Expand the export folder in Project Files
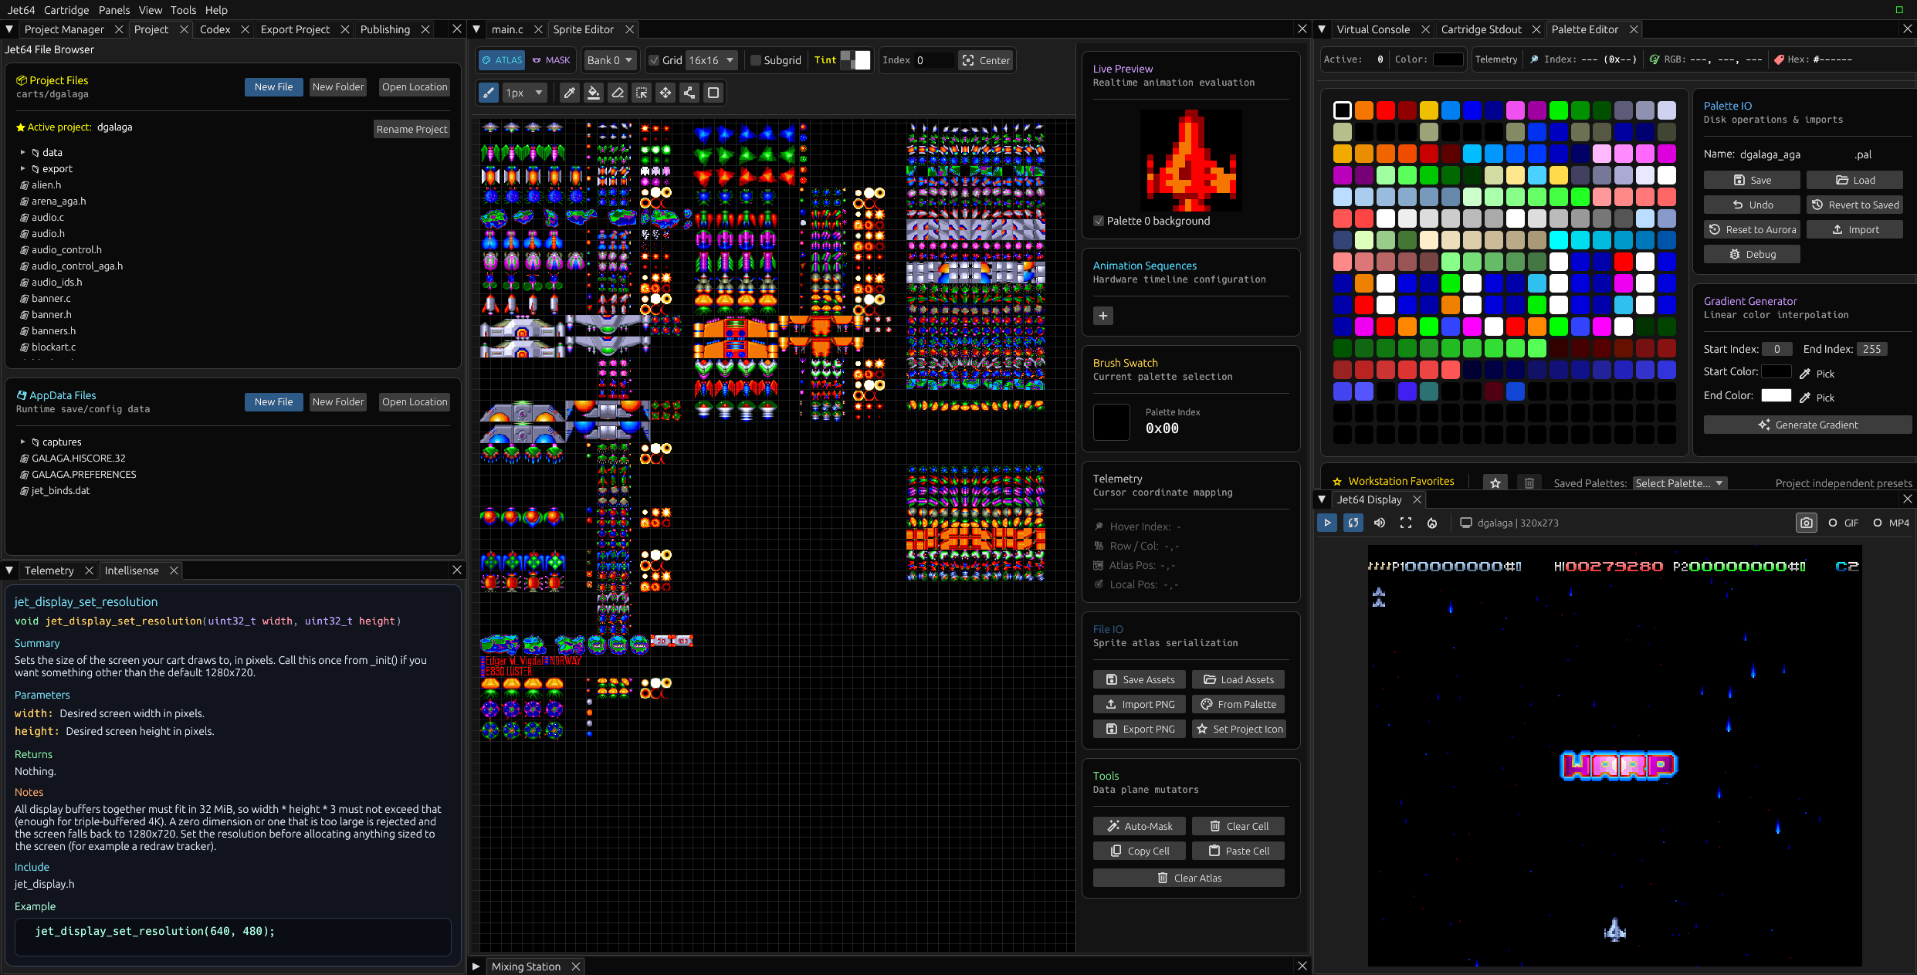Screen dimensions: 1917x975 23,169
